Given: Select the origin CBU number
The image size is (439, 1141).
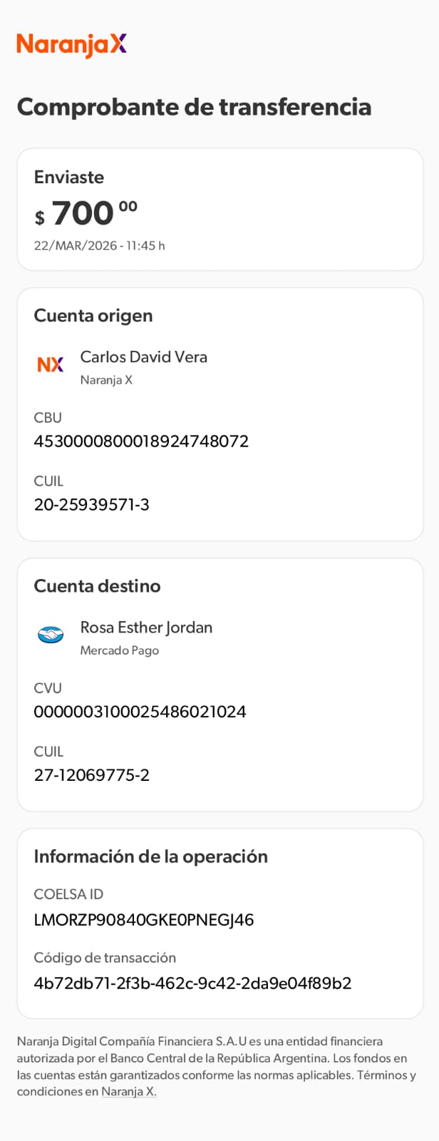Looking at the screenshot, I should tap(141, 441).
